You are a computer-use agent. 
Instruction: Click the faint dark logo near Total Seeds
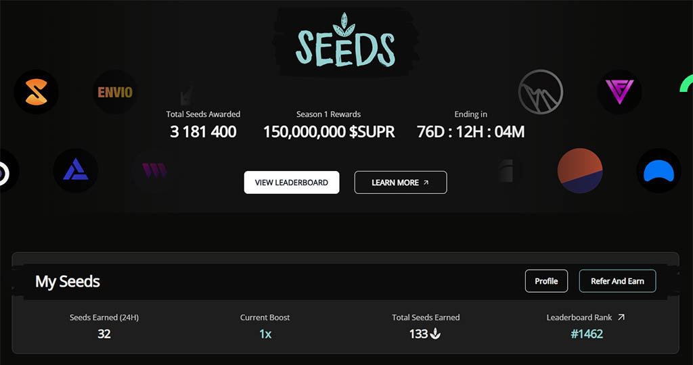point(186,95)
